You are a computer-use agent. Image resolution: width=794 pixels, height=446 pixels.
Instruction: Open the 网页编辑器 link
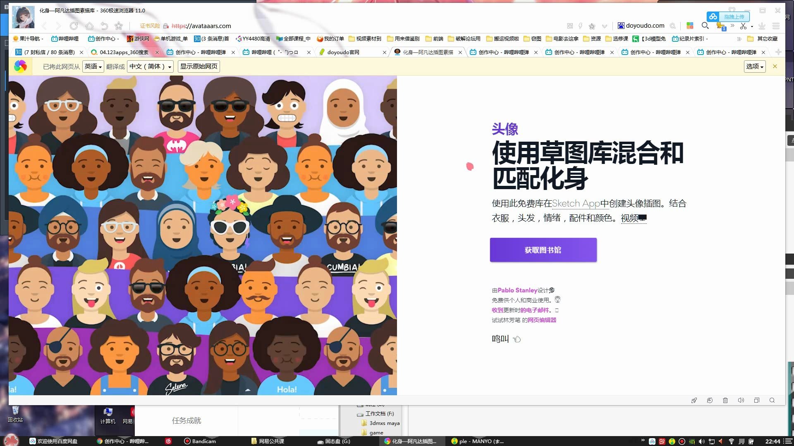542,320
